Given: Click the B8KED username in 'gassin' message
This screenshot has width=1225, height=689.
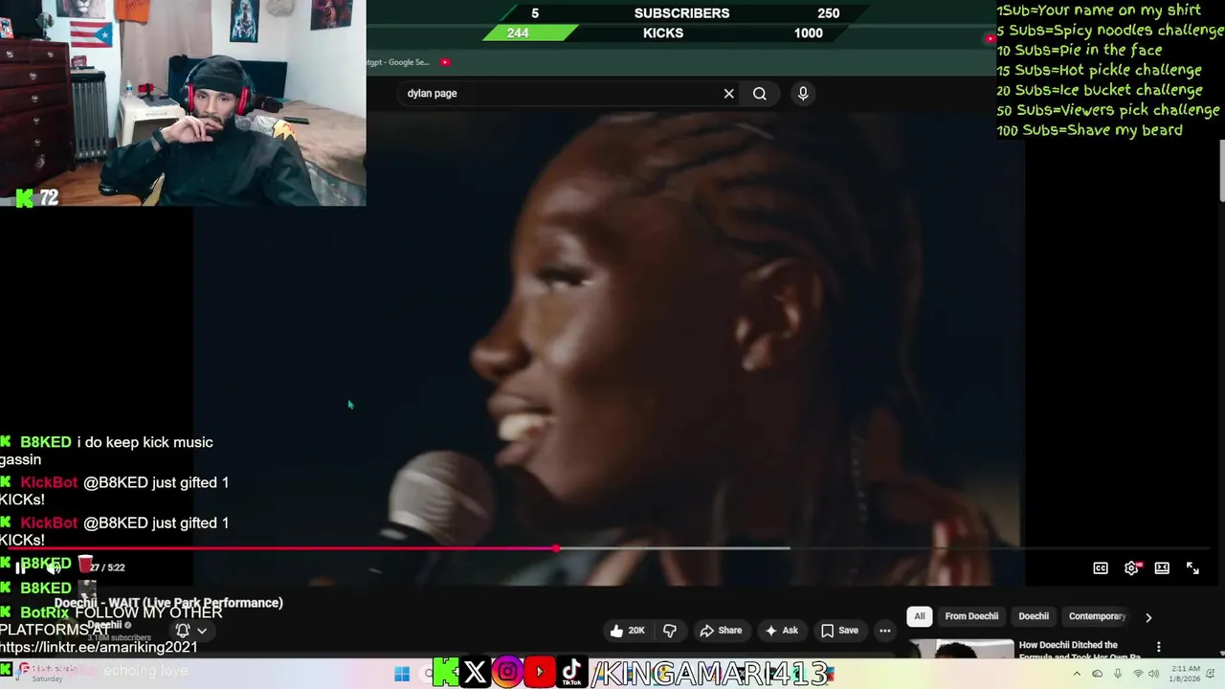Looking at the screenshot, I should (45, 442).
